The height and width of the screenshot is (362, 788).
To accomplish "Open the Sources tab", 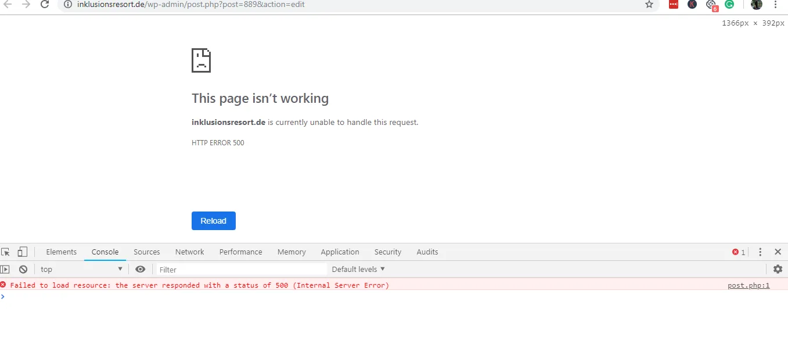I will 147,252.
